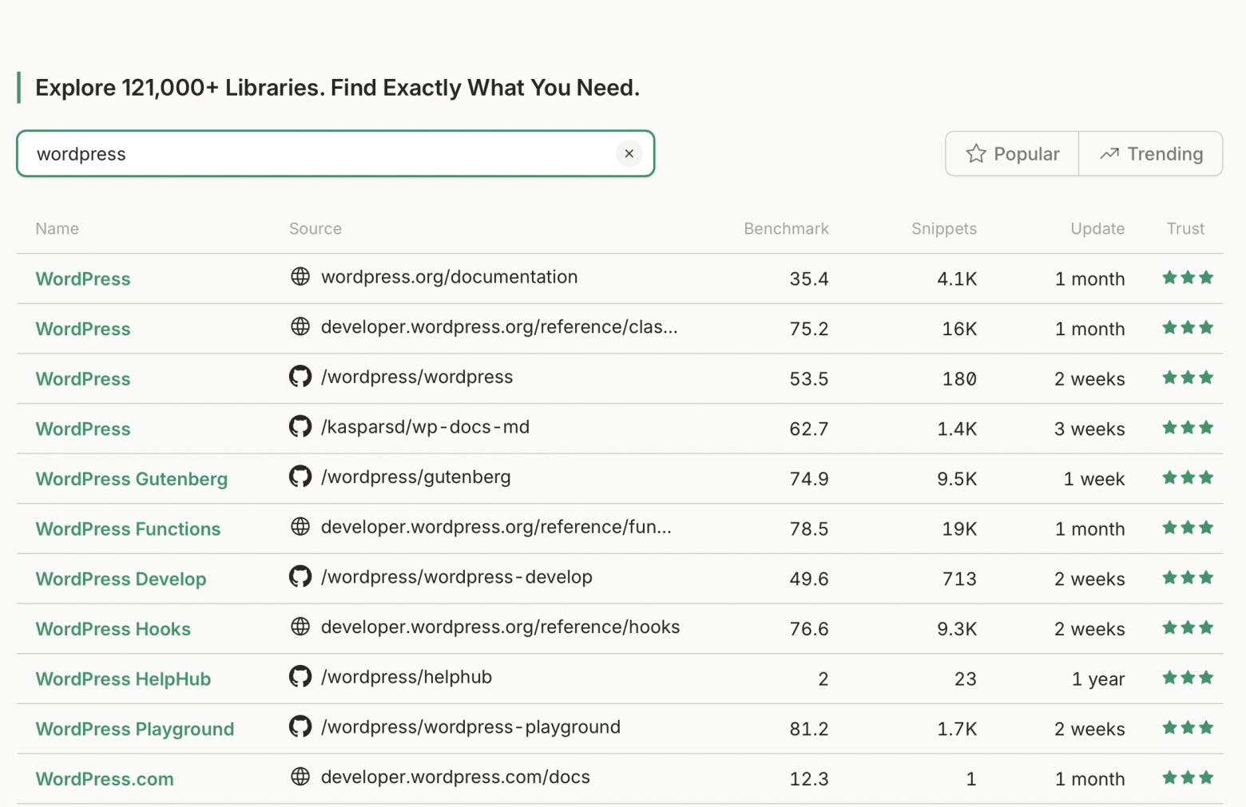Click trust stars in the /kasparsd/wp-docs-md row

[x=1188, y=428]
